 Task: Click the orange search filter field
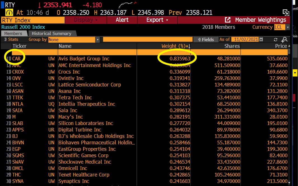point(148,39)
